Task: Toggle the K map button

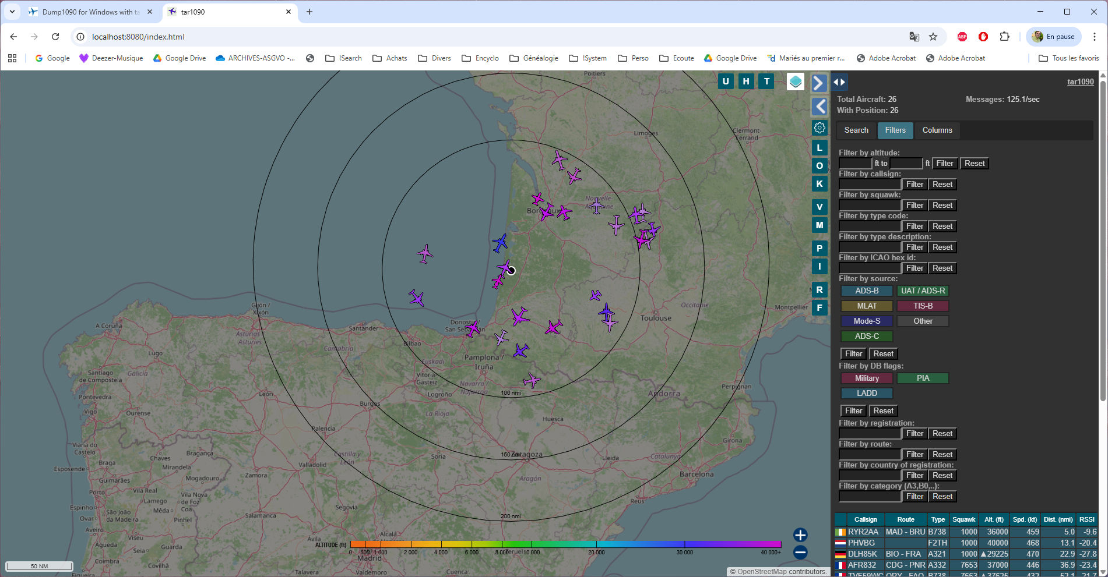Action: click(x=819, y=184)
